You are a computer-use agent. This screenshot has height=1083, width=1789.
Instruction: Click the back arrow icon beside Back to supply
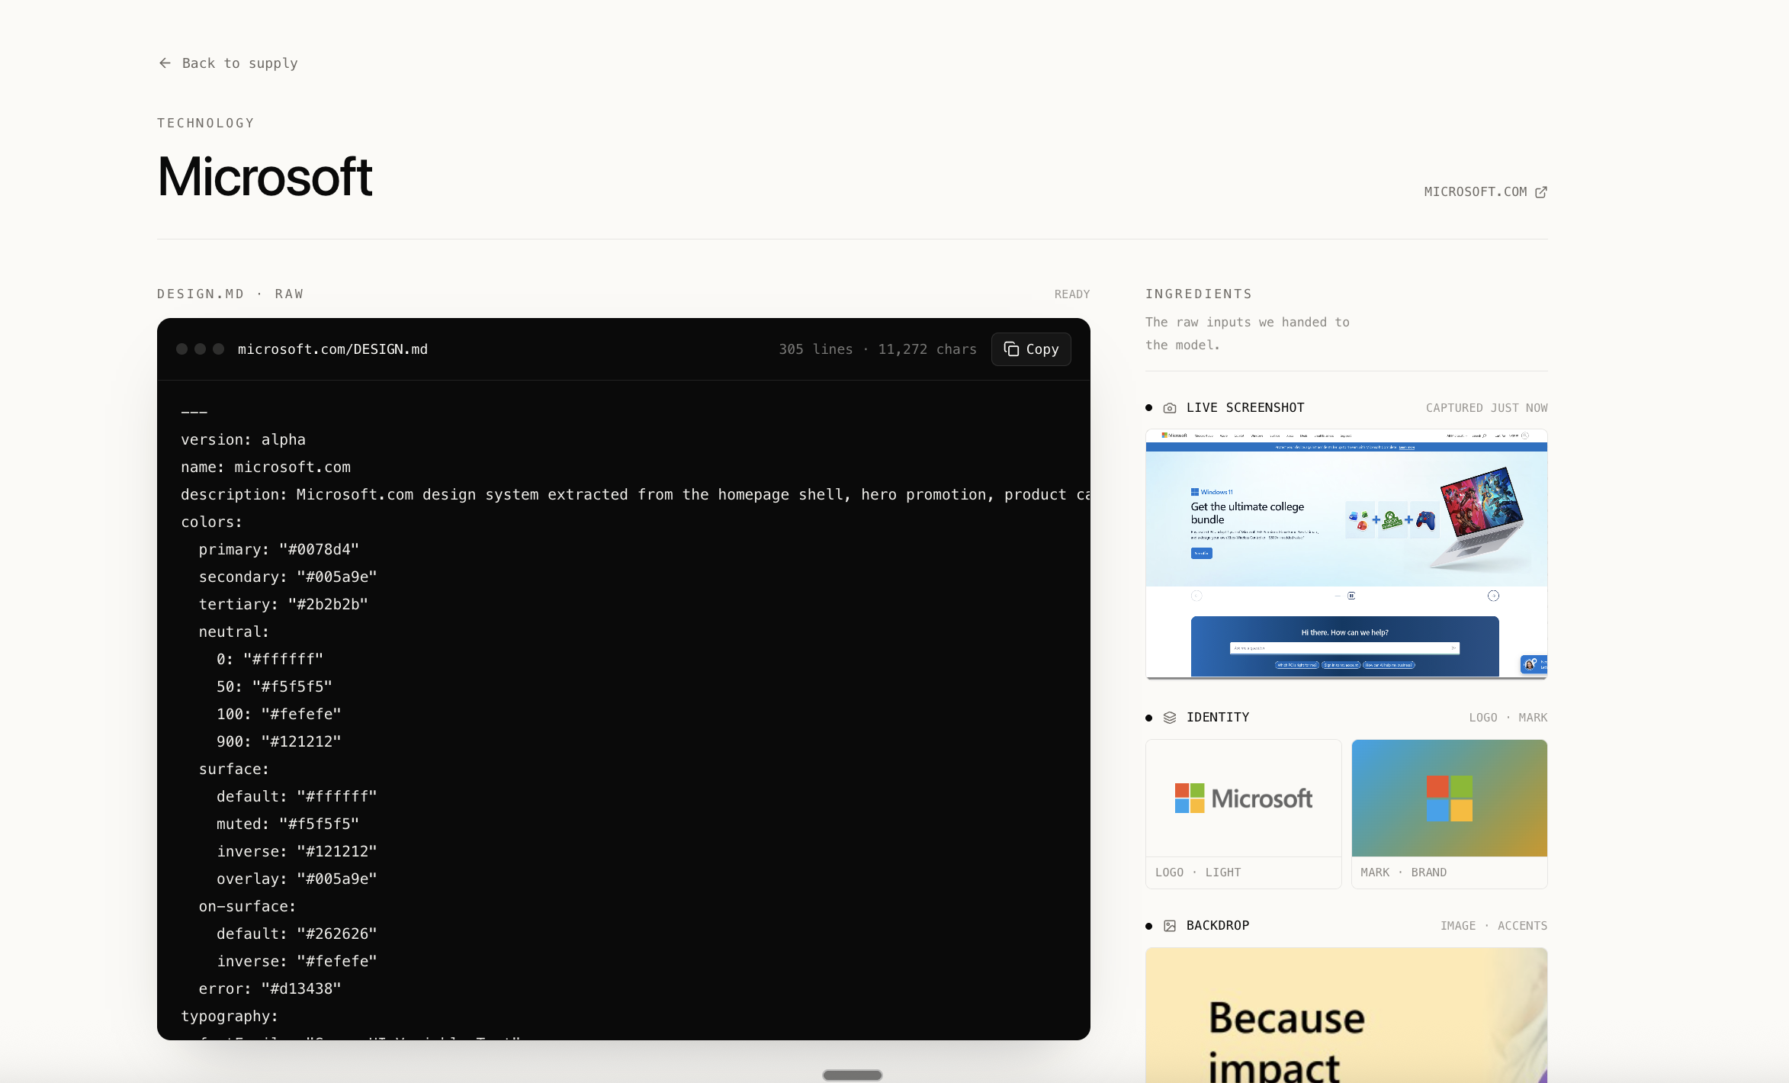click(165, 63)
